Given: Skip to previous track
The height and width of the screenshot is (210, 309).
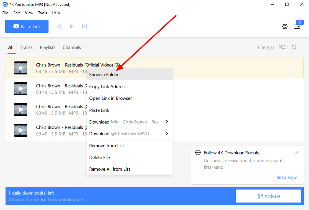Looking at the screenshot, I should tap(58, 26).
